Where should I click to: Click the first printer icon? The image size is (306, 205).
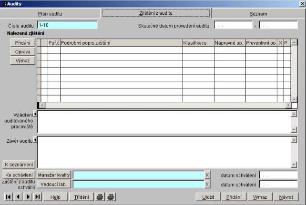pyautogui.click(x=100, y=196)
